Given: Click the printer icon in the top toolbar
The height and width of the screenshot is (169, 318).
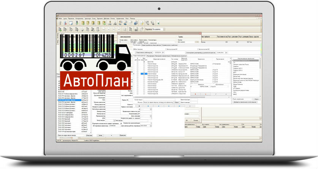Looking at the screenshot, I should click(136, 23).
